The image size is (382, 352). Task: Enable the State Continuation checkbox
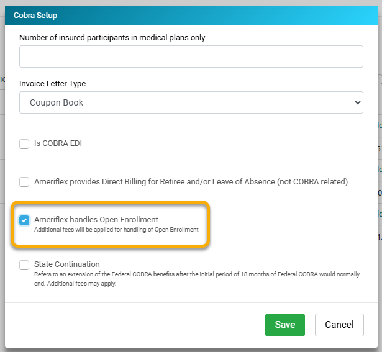click(x=24, y=265)
